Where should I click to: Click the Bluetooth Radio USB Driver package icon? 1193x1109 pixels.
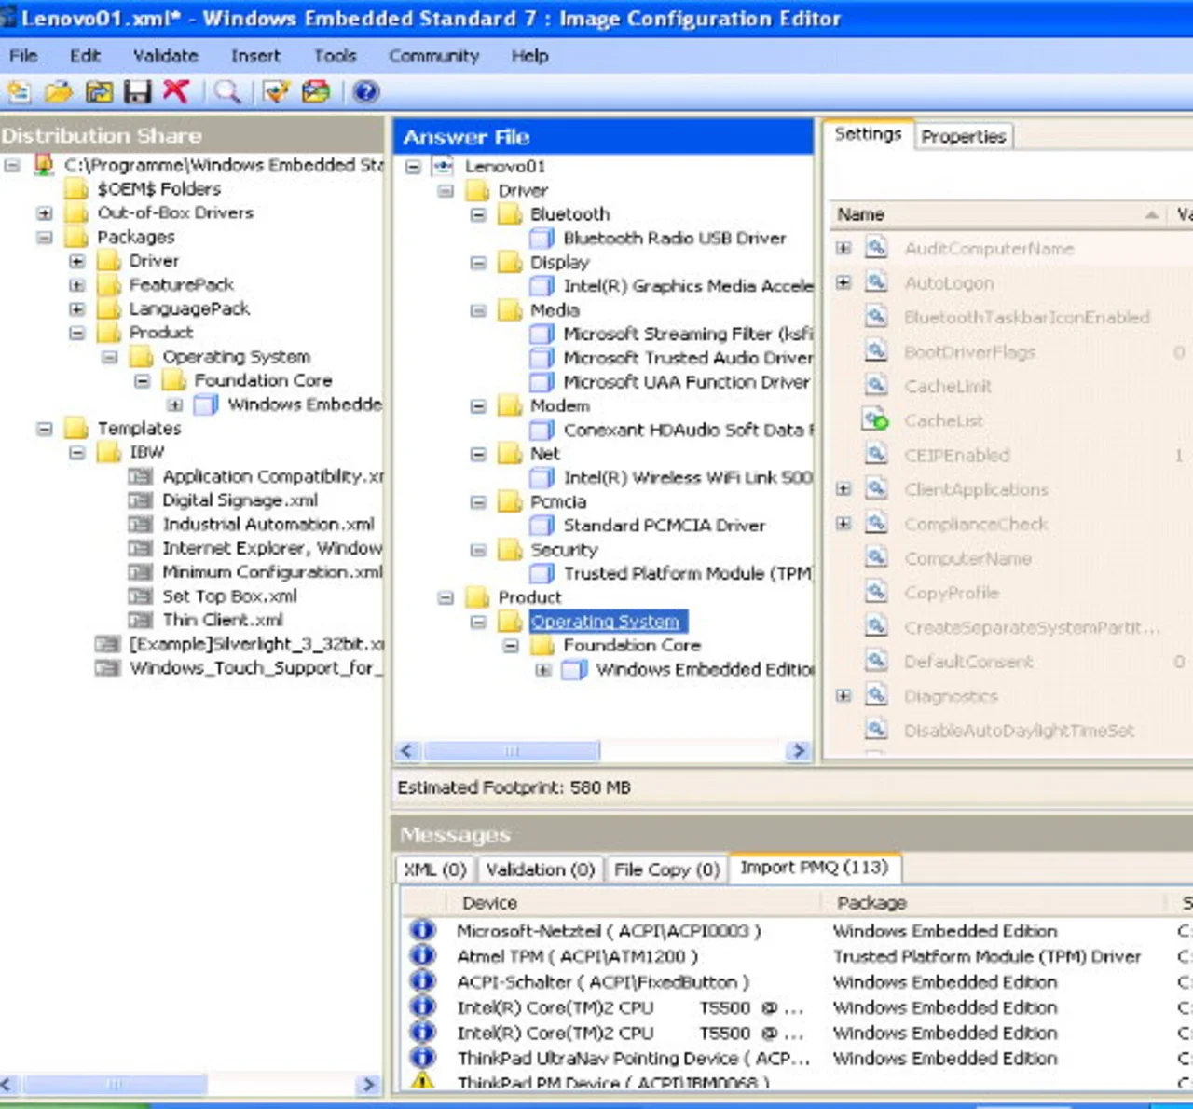542,239
